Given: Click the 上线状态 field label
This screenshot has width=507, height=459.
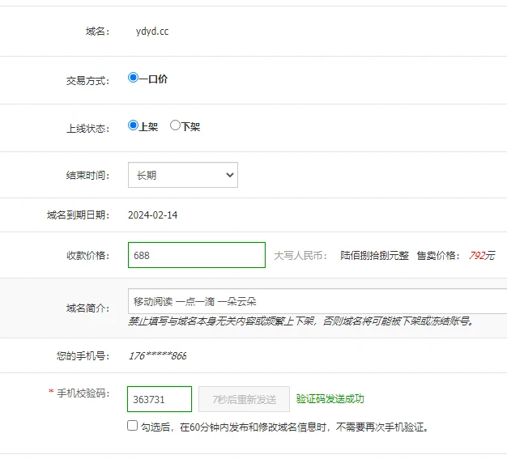Looking at the screenshot, I should pyautogui.click(x=87, y=128).
